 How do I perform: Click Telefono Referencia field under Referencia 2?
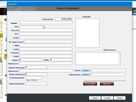[36, 74]
